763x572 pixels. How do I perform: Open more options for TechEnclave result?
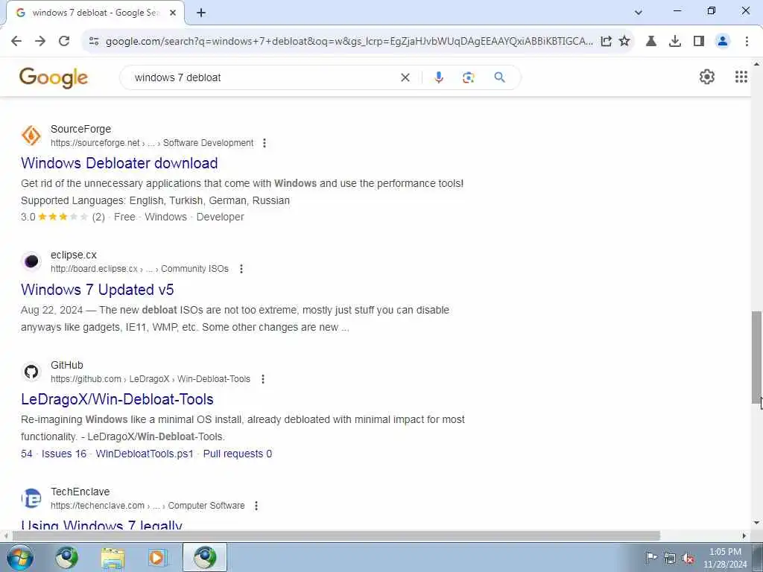(256, 506)
